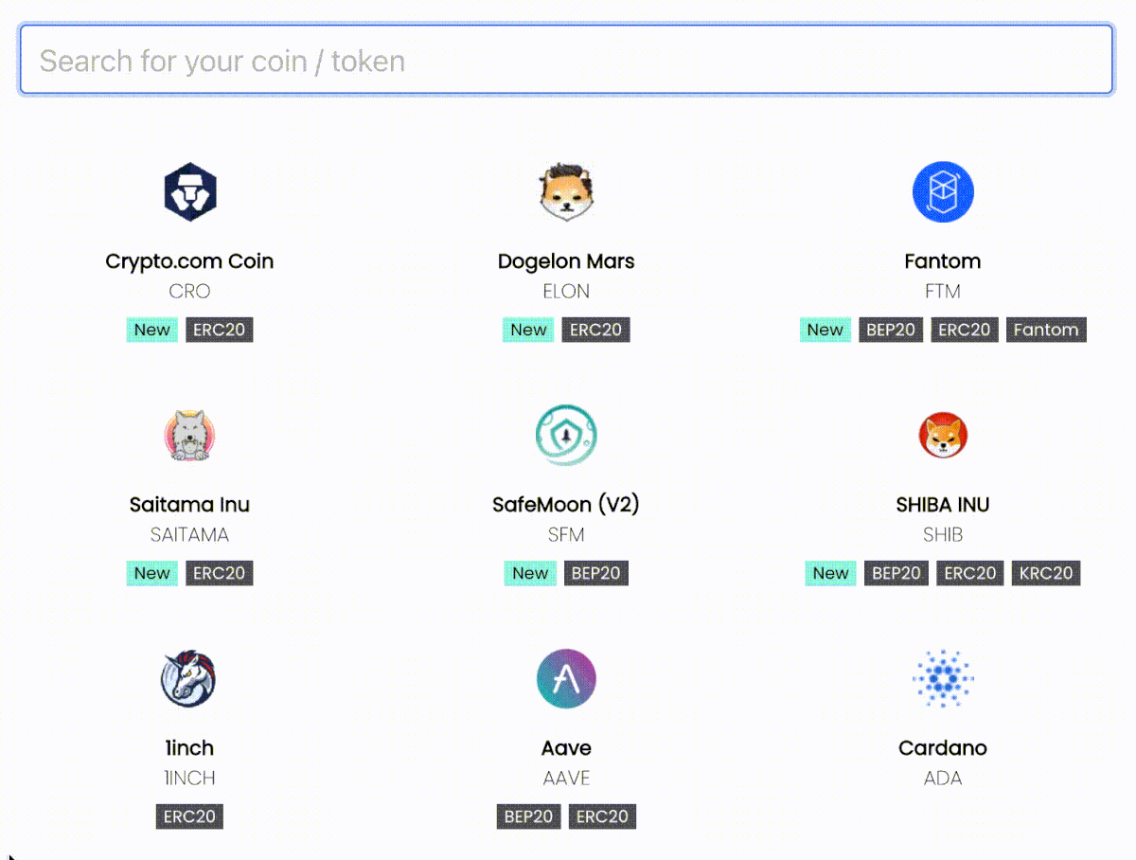Open the SafeMoon (V2) name link
Screen dimensions: 1136x860
[566, 505]
